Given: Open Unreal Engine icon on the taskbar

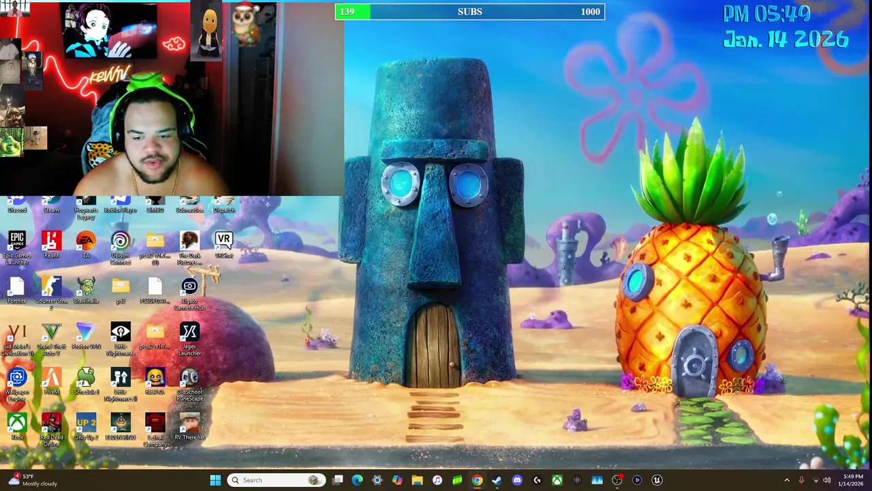Looking at the screenshot, I should pyautogui.click(x=657, y=480).
